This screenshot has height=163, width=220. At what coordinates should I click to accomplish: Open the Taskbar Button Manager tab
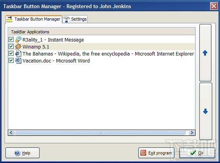[34, 19]
